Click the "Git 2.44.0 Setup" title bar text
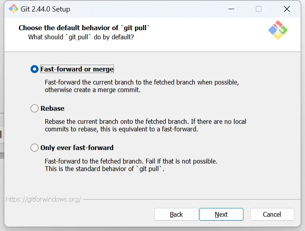 click(45, 9)
